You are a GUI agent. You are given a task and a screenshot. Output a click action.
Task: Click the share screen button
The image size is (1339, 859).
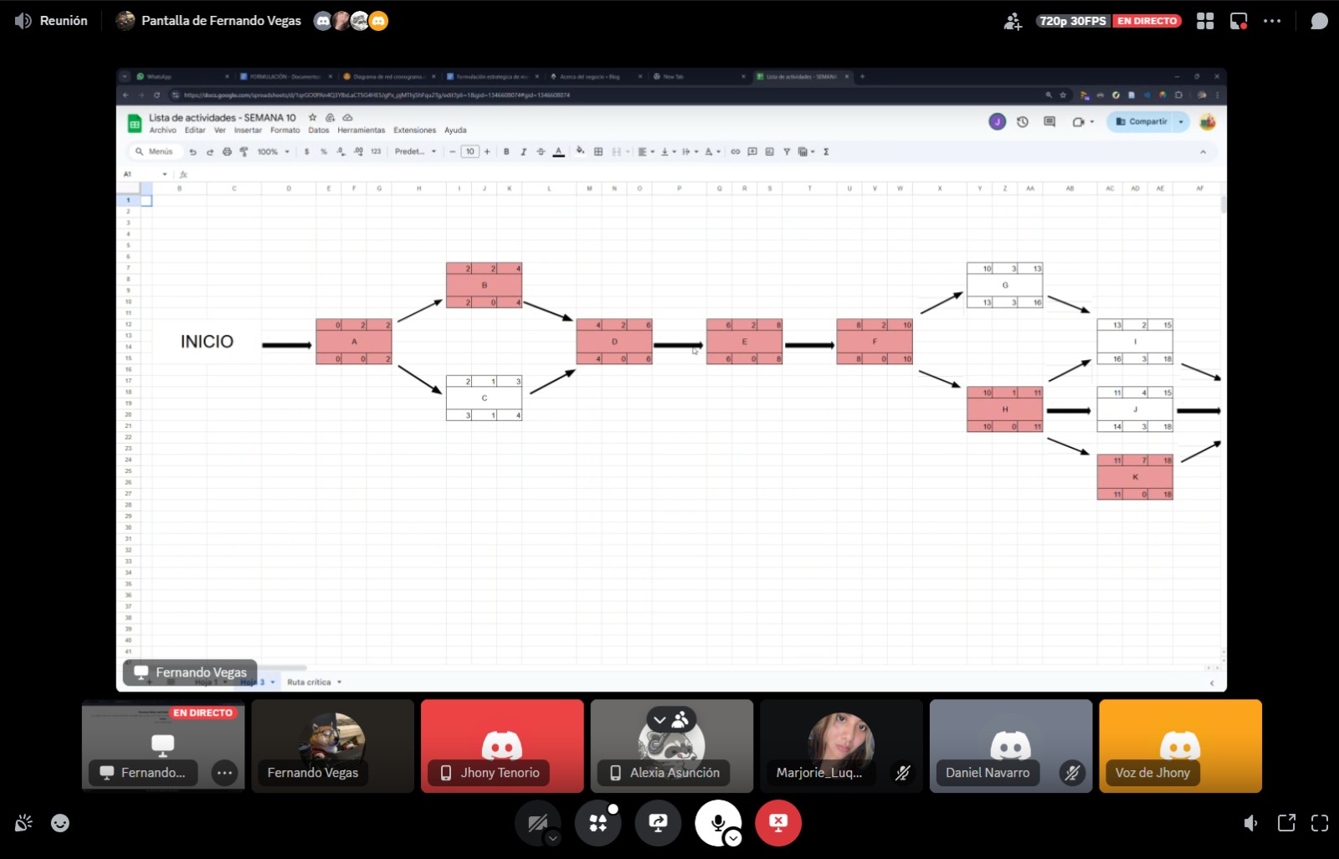pyautogui.click(x=658, y=823)
